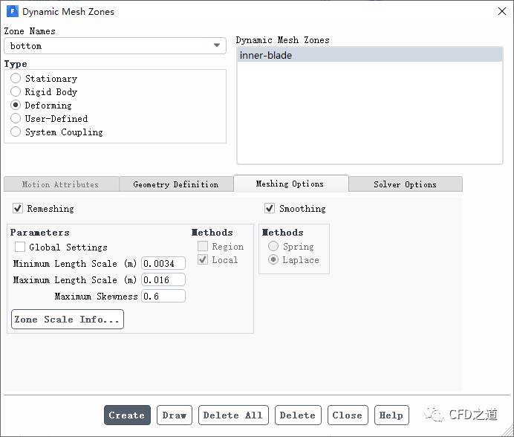The width and height of the screenshot is (514, 437).
Task: Toggle the Region remeshing method checkbox
Action: tap(203, 246)
